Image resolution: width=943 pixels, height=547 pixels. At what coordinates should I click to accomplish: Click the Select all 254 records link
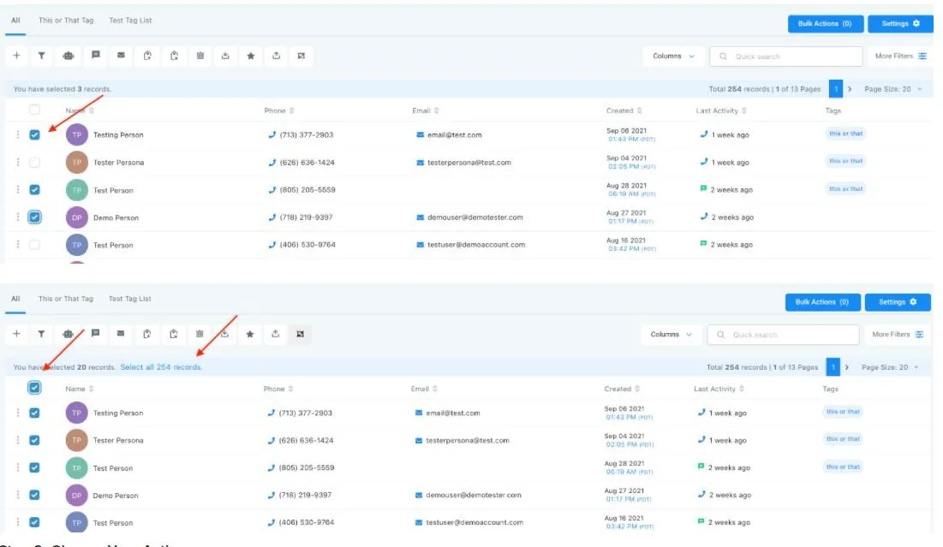(x=161, y=367)
